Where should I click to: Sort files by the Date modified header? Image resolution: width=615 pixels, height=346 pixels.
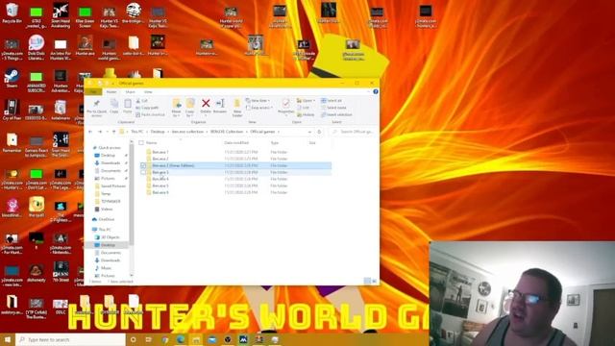(x=236, y=143)
